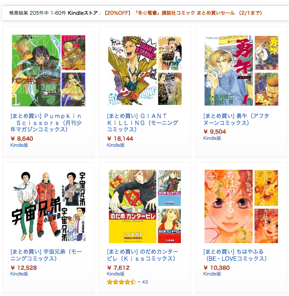
Task: Follow the [まとめ買い] 勇午 title link
Action: [236, 119]
